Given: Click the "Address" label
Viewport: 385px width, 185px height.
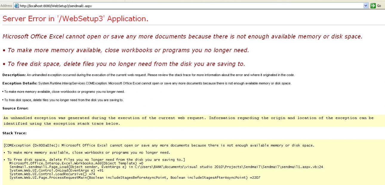Looking at the screenshot, I should pyautogui.click(x=6, y=6).
